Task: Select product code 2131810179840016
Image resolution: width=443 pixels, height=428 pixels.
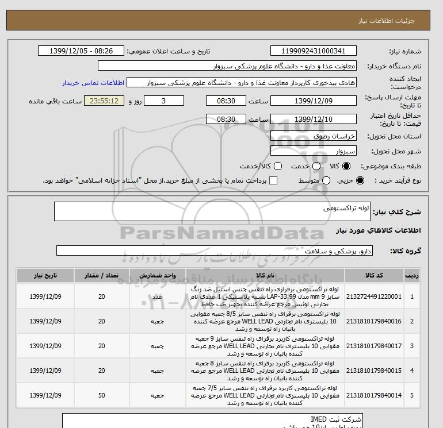Action: tap(374, 321)
